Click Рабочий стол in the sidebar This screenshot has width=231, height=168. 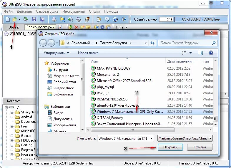coord(64,82)
